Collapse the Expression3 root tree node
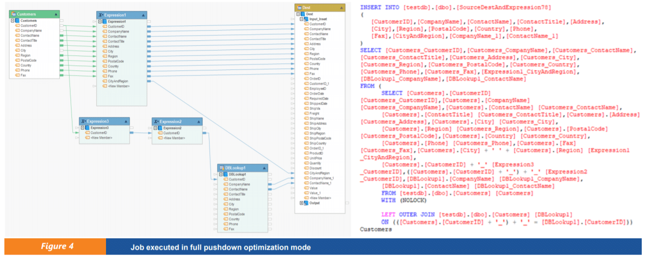The image size is (647, 257). [82, 128]
